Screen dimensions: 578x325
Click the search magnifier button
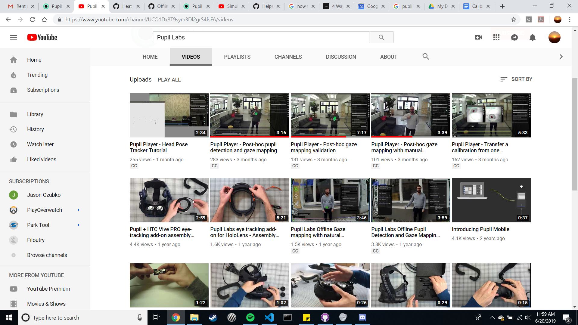(x=381, y=37)
